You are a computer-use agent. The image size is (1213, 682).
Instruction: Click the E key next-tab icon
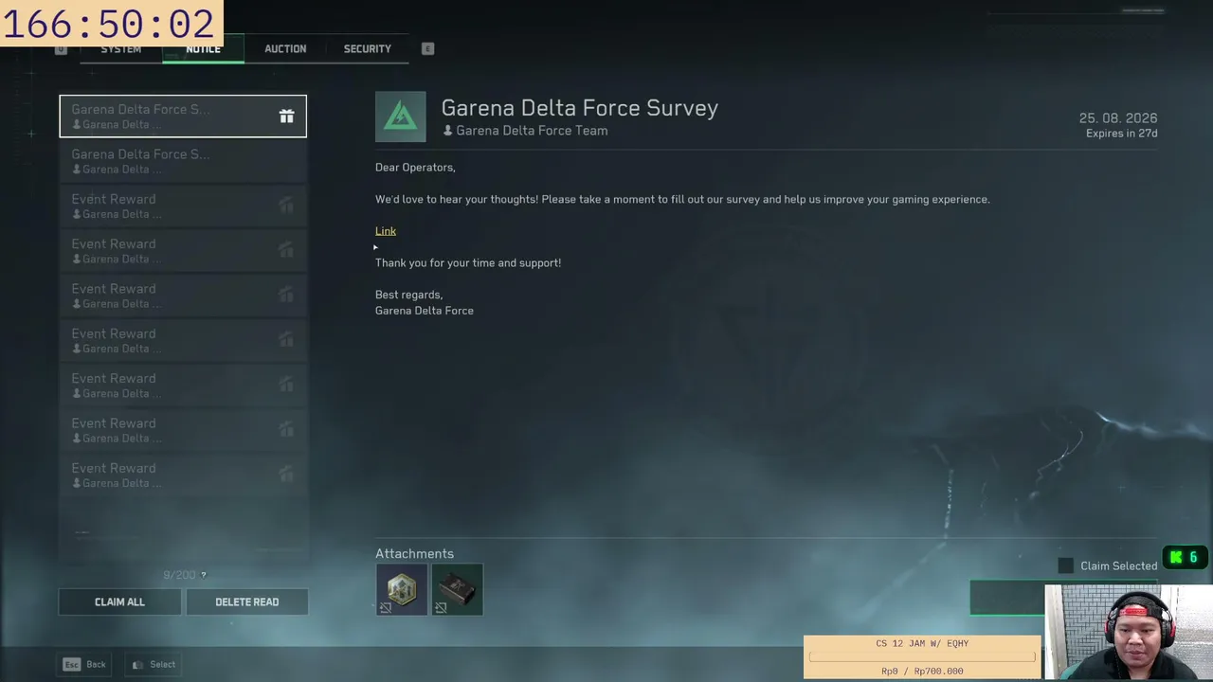point(427,48)
